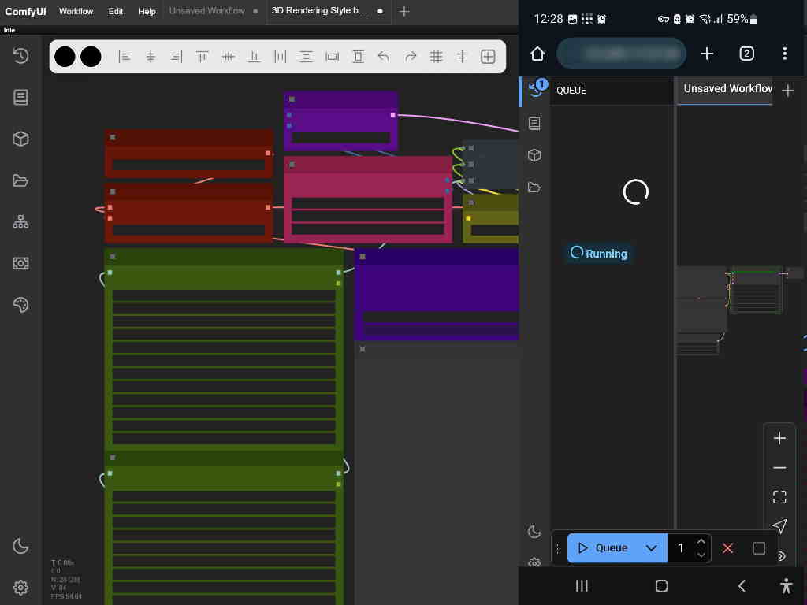Cancel the current run with the red X
The height and width of the screenshot is (605, 807).
tap(727, 548)
